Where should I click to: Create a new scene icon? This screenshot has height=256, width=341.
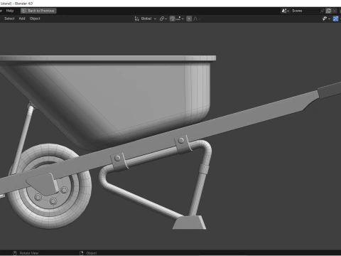(x=328, y=11)
